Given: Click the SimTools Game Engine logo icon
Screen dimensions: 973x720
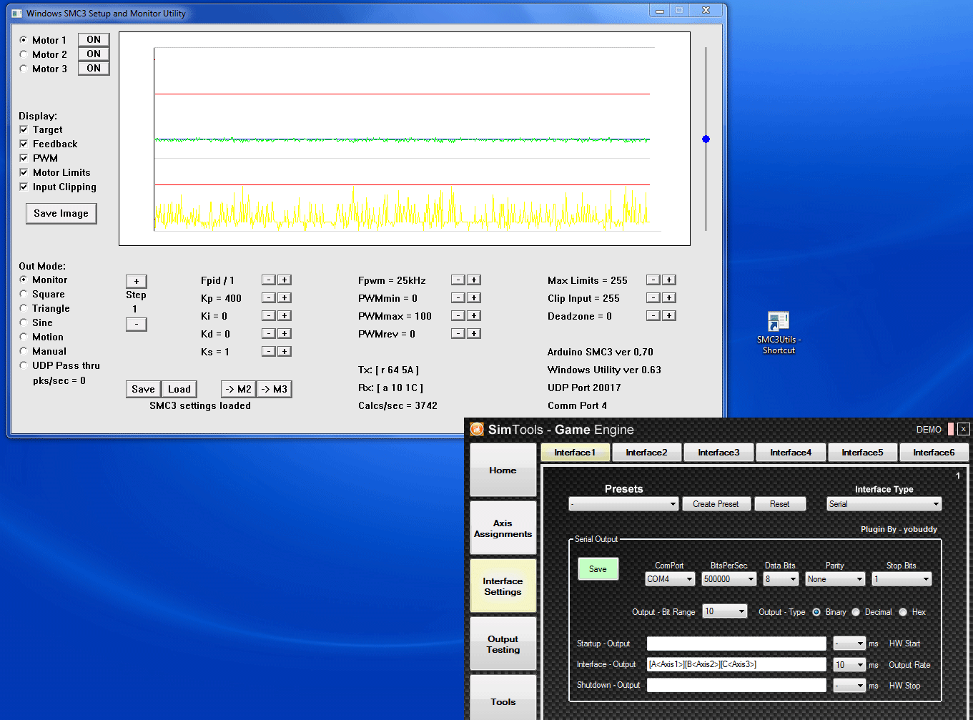Looking at the screenshot, I should [x=477, y=429].
